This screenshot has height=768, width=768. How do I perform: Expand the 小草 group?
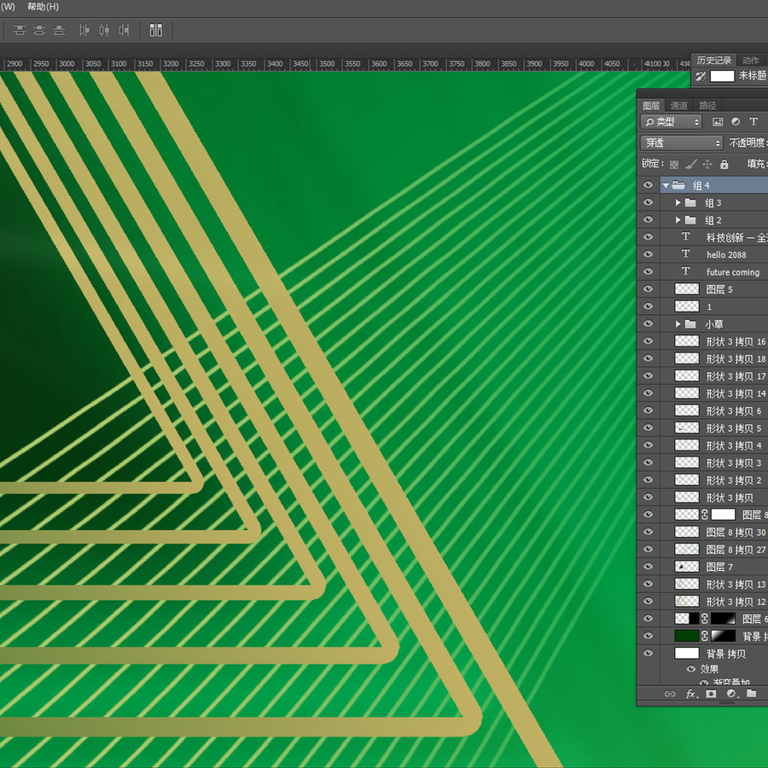(x=678, y=323)
